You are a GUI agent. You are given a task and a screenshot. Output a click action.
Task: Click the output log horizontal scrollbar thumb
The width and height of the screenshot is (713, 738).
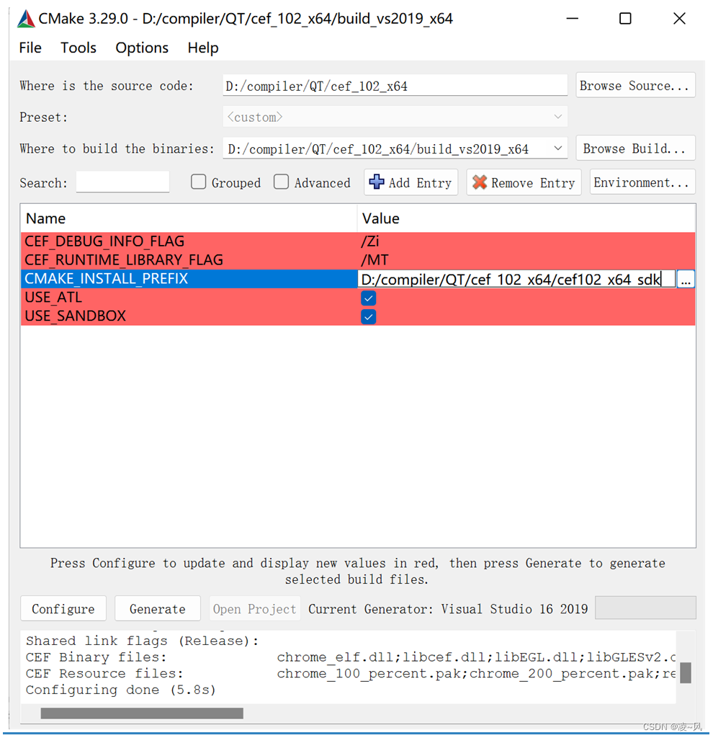pyautogui.click(x=142, y=713)
